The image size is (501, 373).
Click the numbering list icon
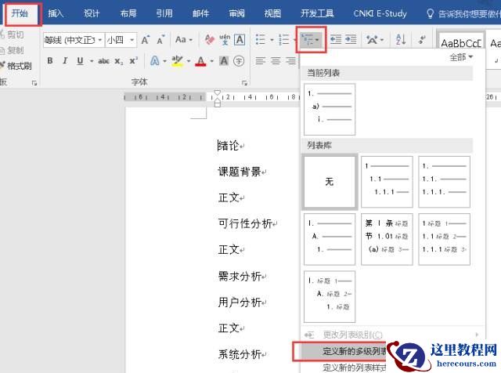284,40
